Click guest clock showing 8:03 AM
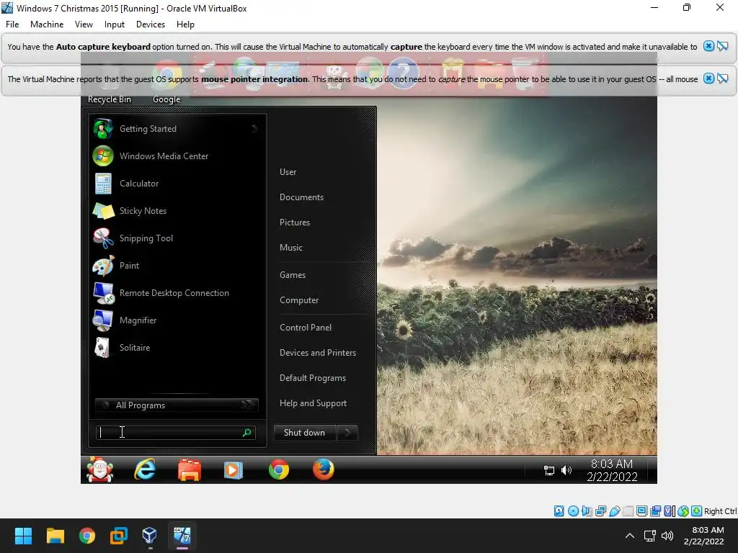Image resolution: width=738 pixels, height=553 pixels. (x=612, y=470)
